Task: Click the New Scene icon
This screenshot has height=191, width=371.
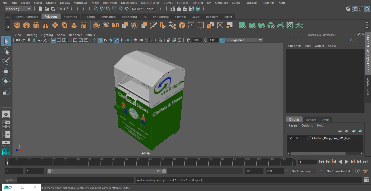Action: tap(40, 9)
